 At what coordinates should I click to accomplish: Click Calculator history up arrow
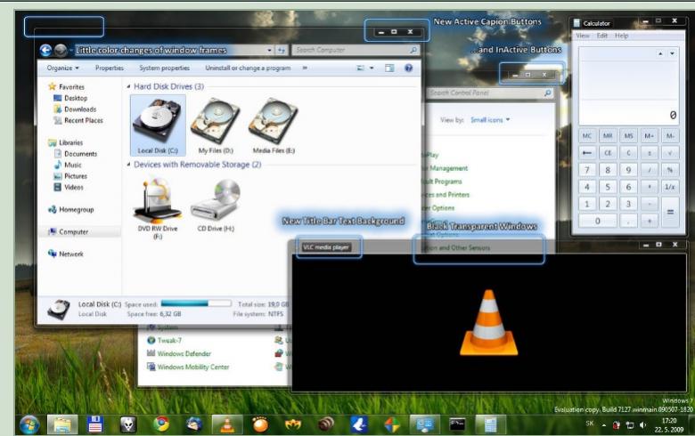tap(660, 53)
